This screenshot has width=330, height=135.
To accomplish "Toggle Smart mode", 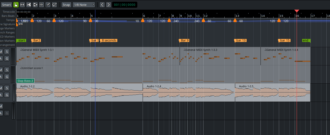I will pos(6,5).
